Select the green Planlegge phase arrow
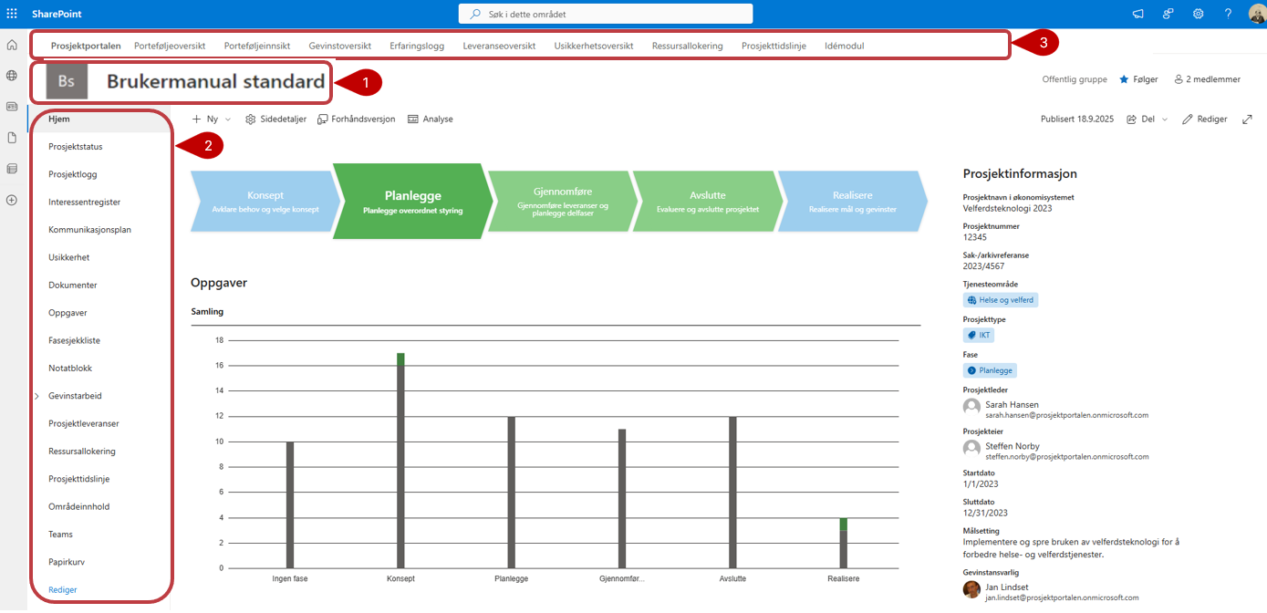Viewport: 1267px width, 613px height. (407, 202)
